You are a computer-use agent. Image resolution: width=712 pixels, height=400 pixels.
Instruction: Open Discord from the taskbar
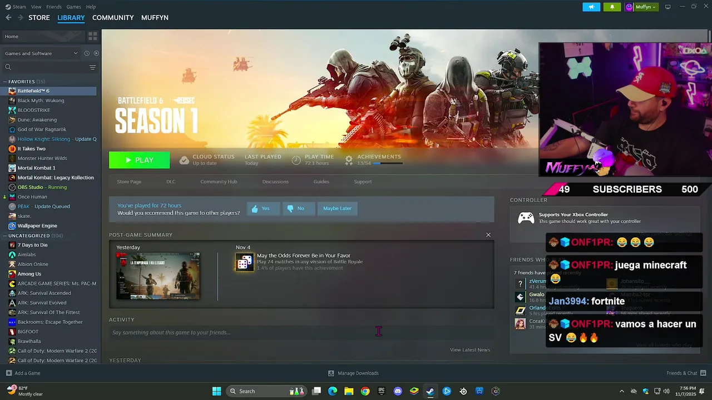pyautogui.click(x=398, y=391)
